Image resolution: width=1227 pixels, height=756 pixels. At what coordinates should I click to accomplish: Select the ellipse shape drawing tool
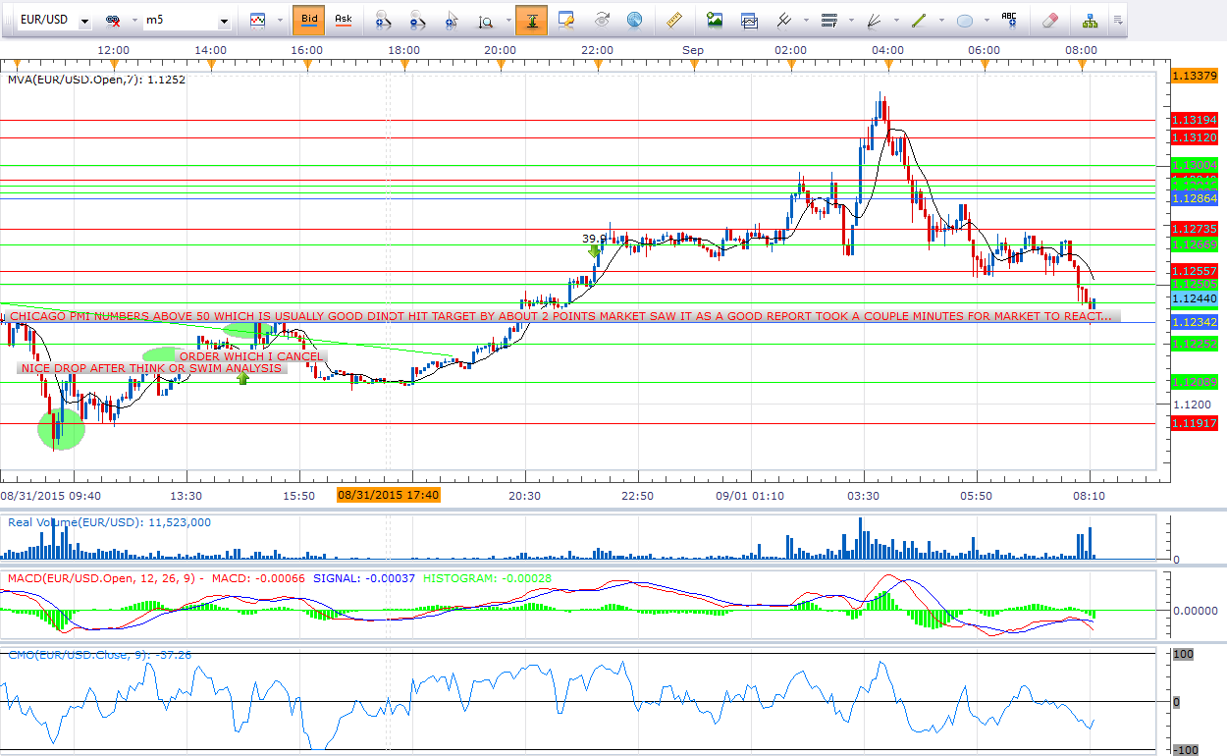coord(964,20)
